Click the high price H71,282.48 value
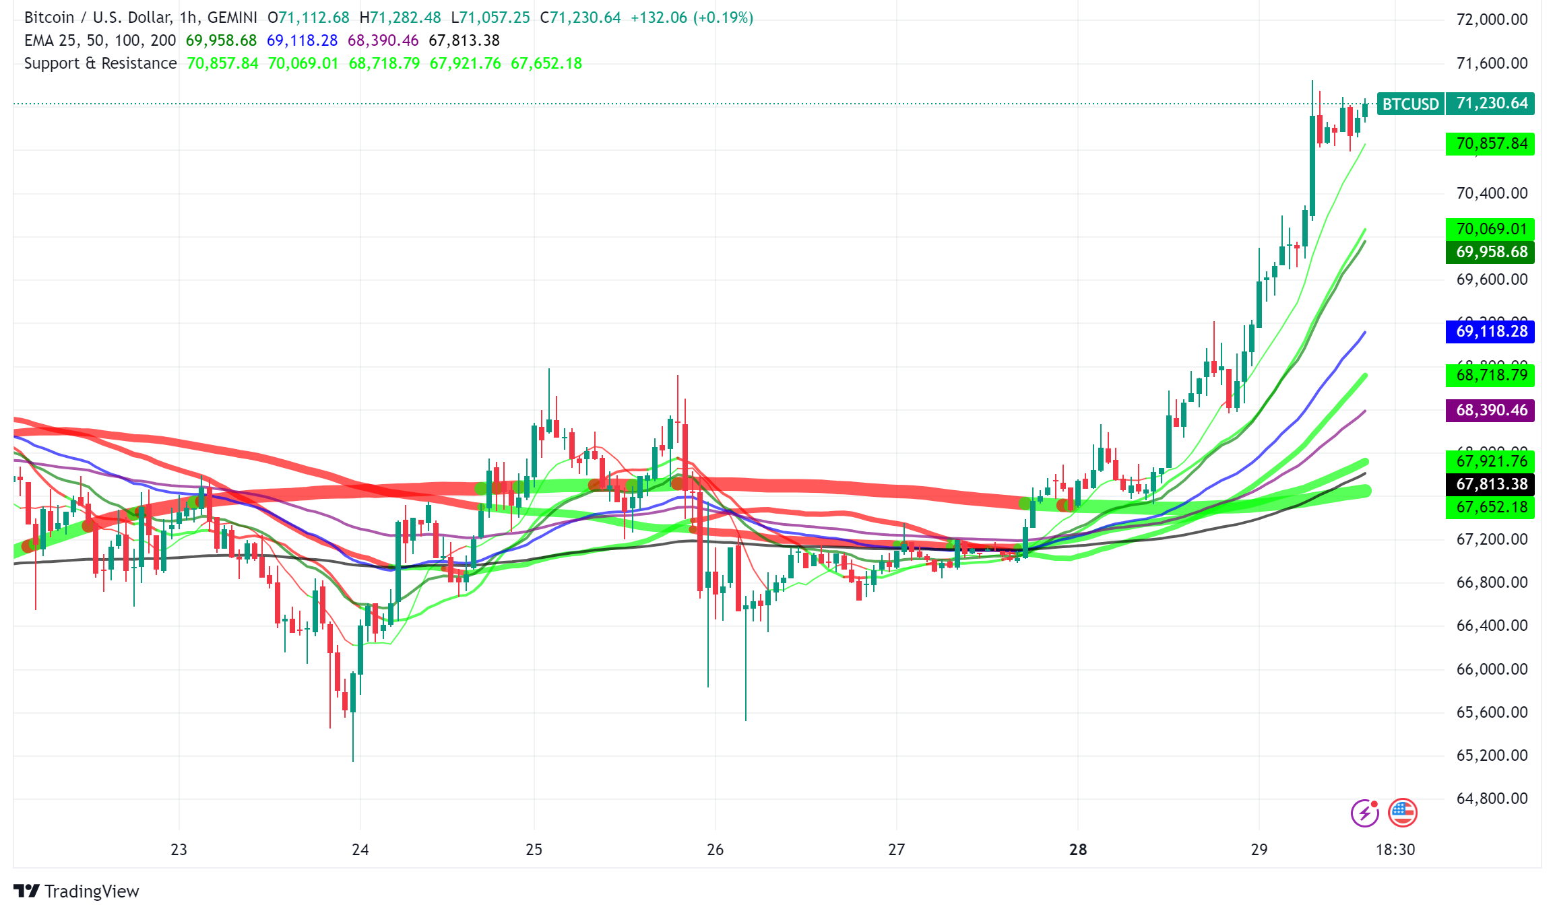1555x915 pixels. click(400, 18)
